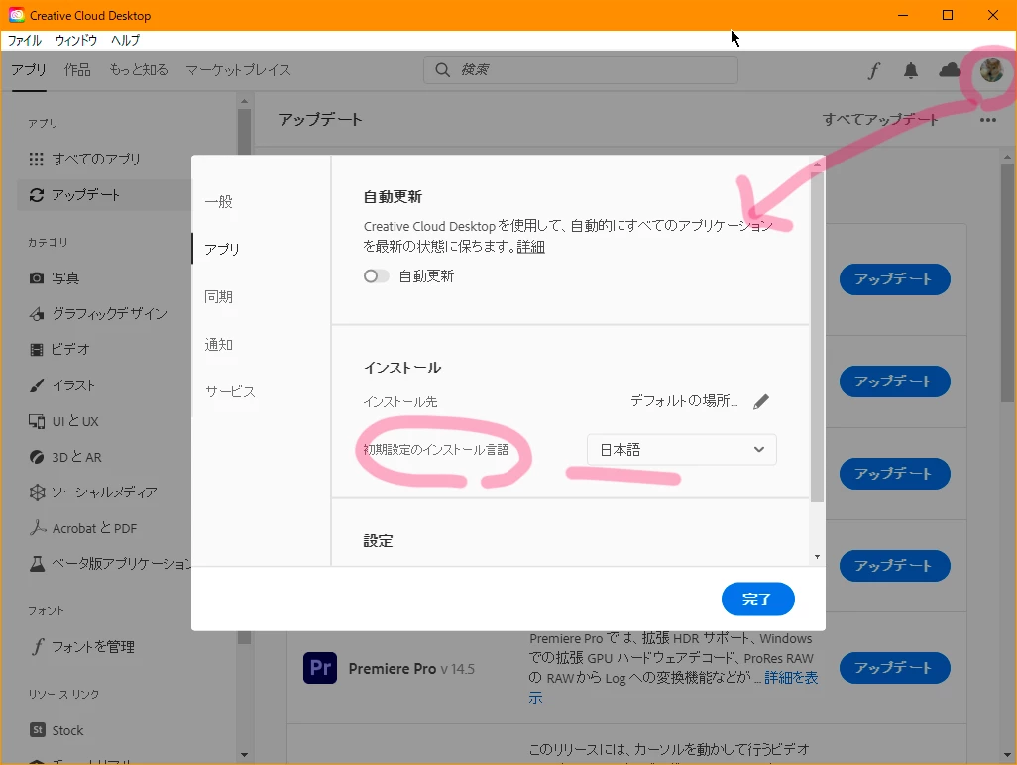Open フォントを管理 font icon
1017x765 pixels.
[x=38, y=646]
